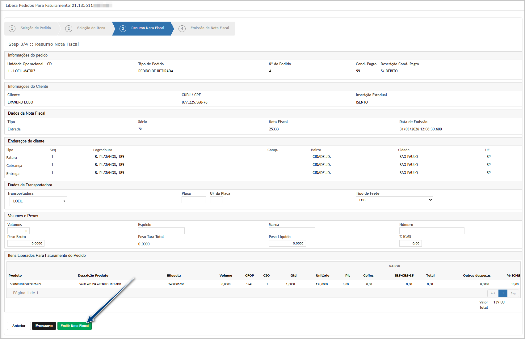The width and height of the screenshot is (525, 339).
Task: Select the Espécie text field
Action: (161, 231)
